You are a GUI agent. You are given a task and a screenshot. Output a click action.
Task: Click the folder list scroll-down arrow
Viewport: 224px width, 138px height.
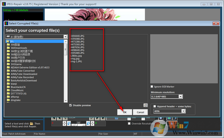coord(66,101)
